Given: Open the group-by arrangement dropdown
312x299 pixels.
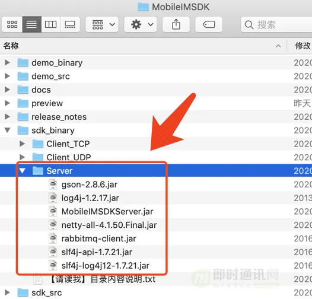Looking at the screenshot, I should click(102, 24).
